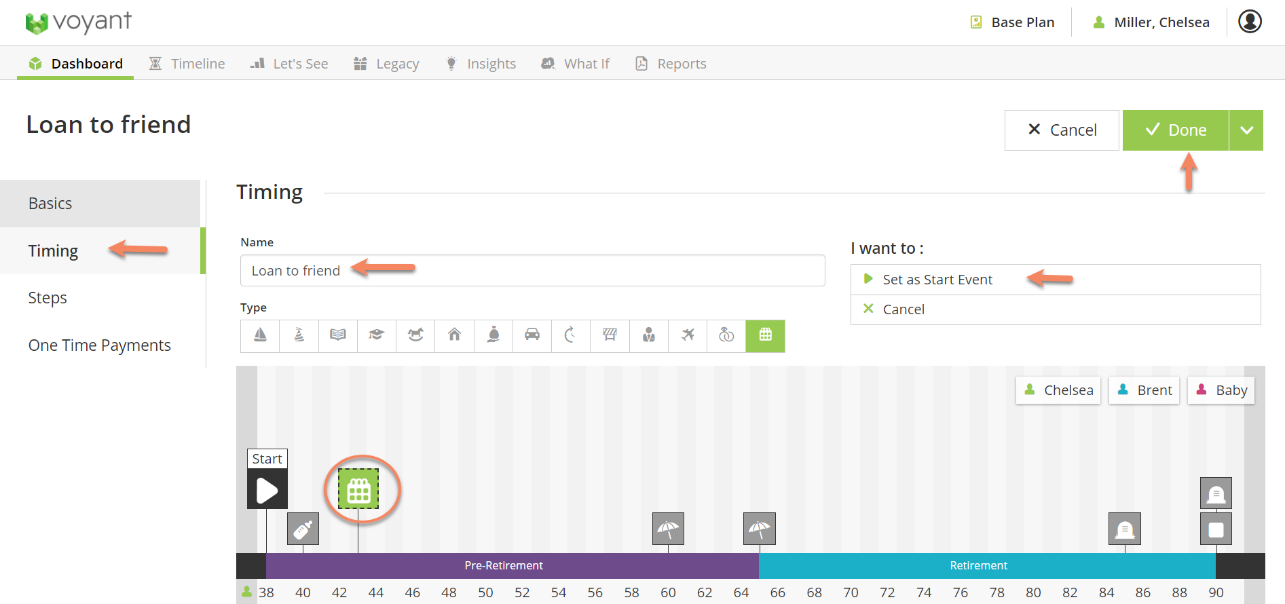Click the Loan to friend name field
The height and width of the screenshot is (604, 1285).
pos(532,271)
